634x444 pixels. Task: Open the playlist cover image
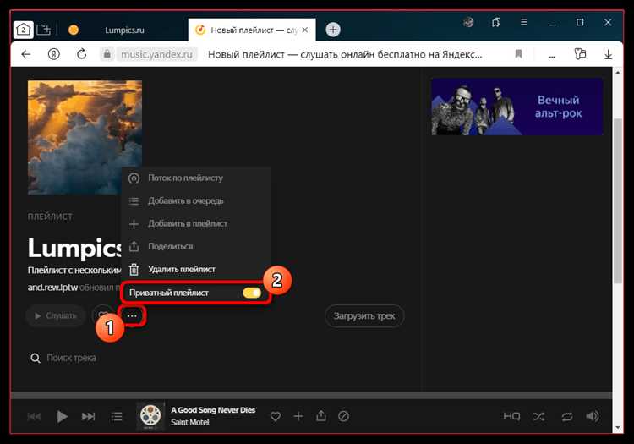click(x=85, y=138)
